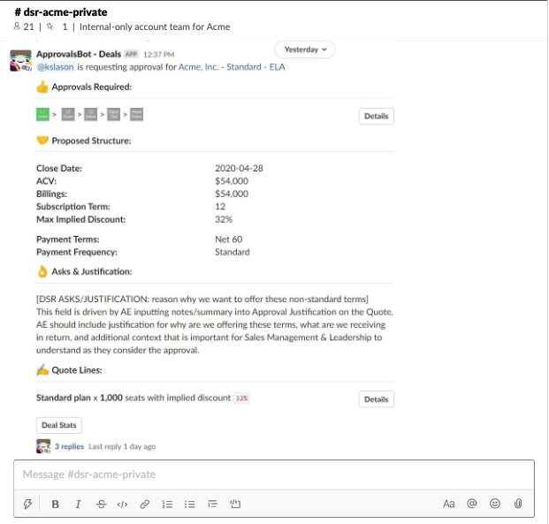The image size is (549, 524).
Task: Apply blockquote formatting
Action: 212,504
